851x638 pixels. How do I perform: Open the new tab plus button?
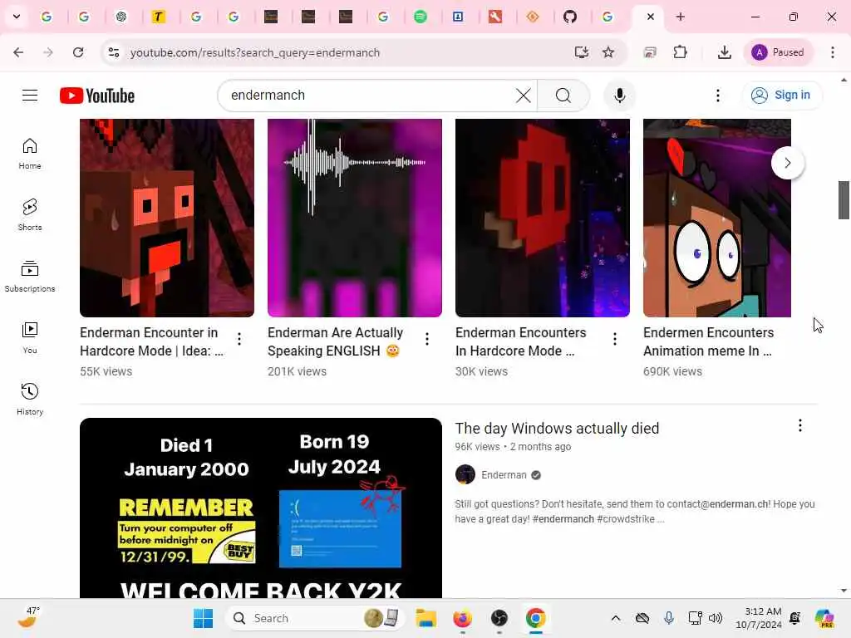(680, 17)
